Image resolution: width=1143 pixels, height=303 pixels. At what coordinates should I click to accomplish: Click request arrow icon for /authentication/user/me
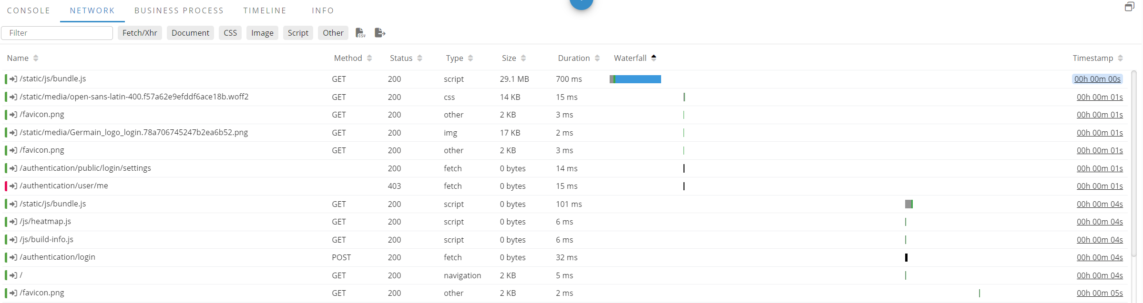(13, 186)
